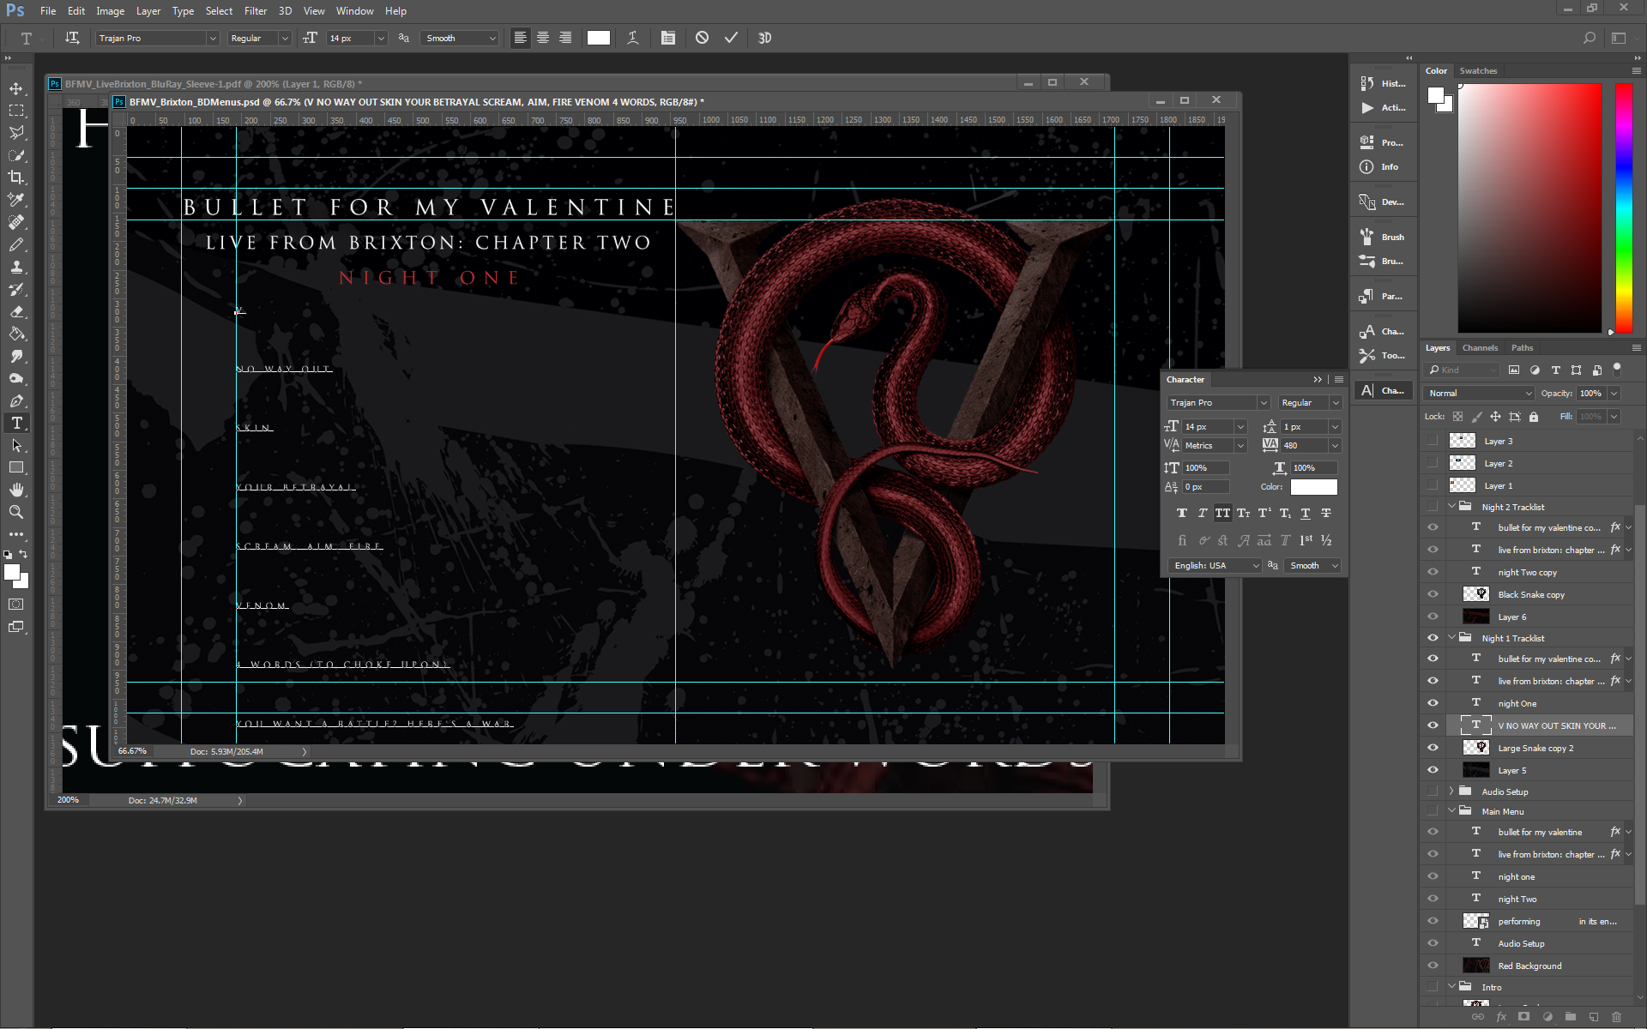
Task: Click the Window menu item
Action: [353, 10]
